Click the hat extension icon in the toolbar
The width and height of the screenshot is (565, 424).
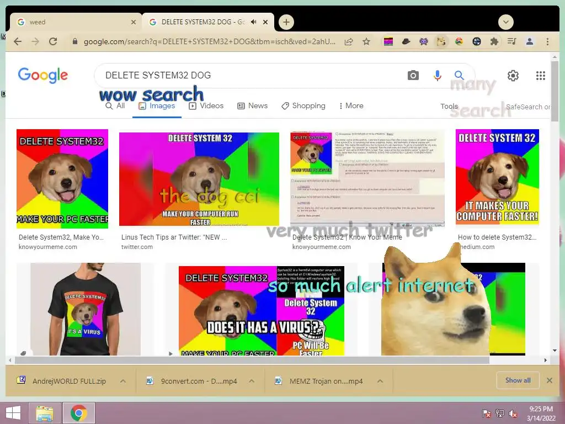[x=406, y=41]
